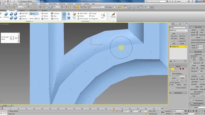Viewport: 205px width, 115px height.
Task: Switch to the Freeform ribbon tab
Action: [x=12, y=11]
